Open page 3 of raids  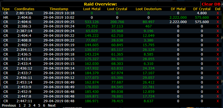(x=30, y=106)
